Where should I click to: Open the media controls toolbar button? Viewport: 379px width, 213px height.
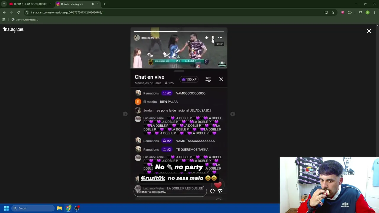click(x=360, y=12)
